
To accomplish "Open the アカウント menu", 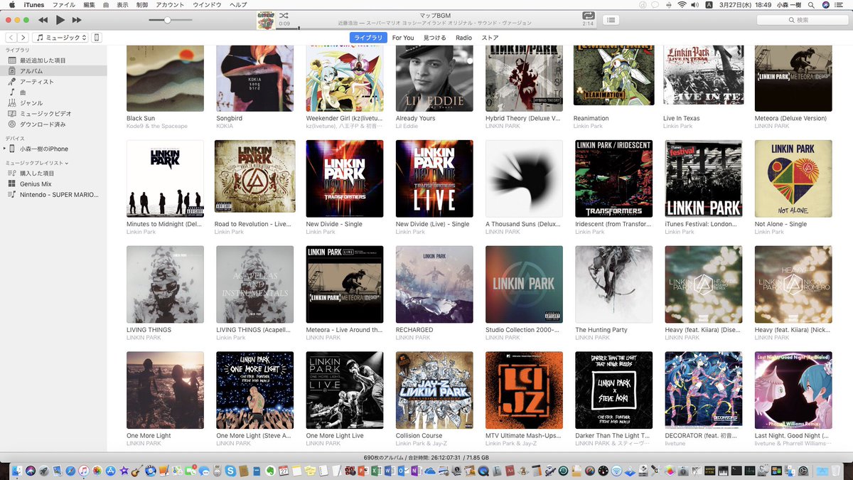I will [170, 5].
